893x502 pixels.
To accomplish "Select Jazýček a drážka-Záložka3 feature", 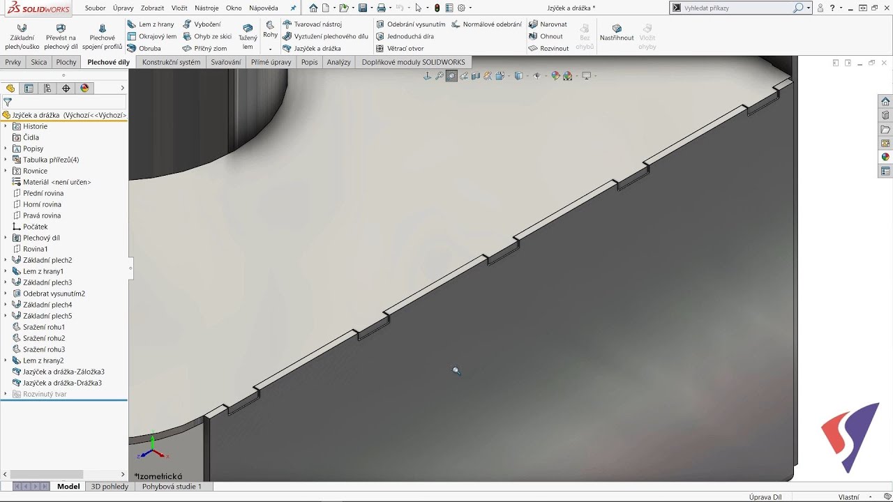I will pyautogui.click(x=59, y=372).
